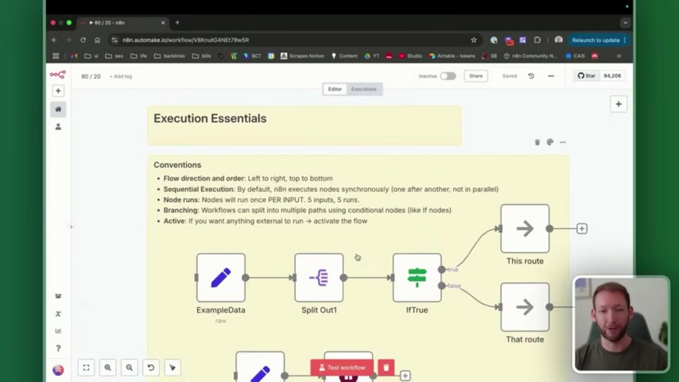Select the Editor tab

coord(335,89)
